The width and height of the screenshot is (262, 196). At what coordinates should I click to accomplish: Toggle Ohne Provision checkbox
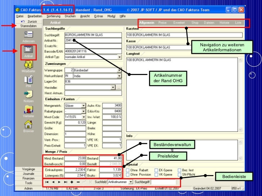tap(128, 174)
